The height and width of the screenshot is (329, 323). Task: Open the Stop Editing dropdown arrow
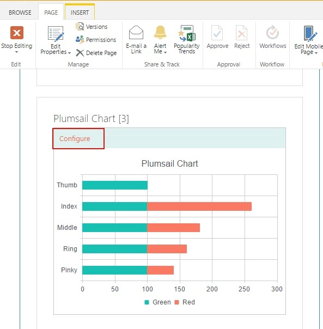(x=16, y=52)
